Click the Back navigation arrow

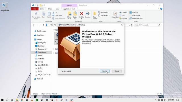coord(34,25)
